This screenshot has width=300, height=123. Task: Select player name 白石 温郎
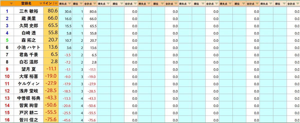click(28, 62)
